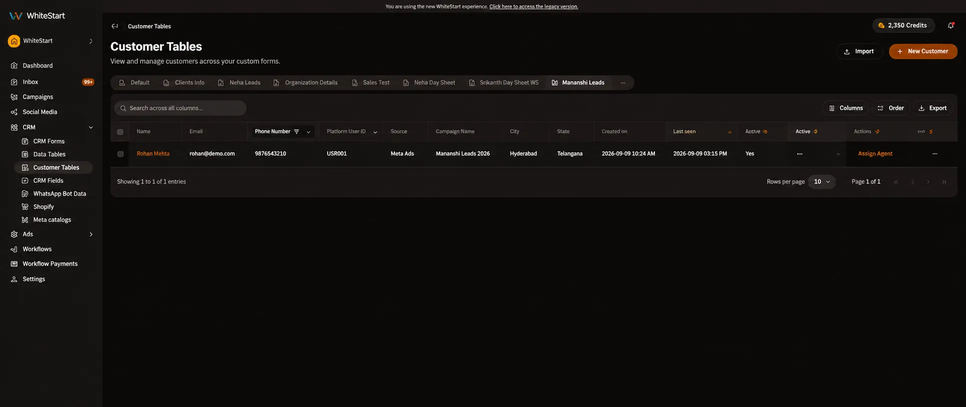This screenshot has height=407, width=966.
Task: Open the Columns chooser
Action: [x=845, y=108]
